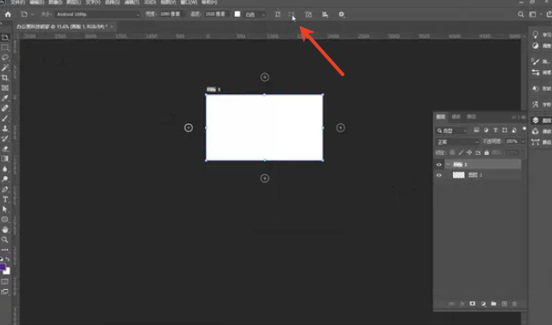Viewport: 552px width, 325px height.
Task: Toggle lock all padlock icon
Action: pos(486,152)
